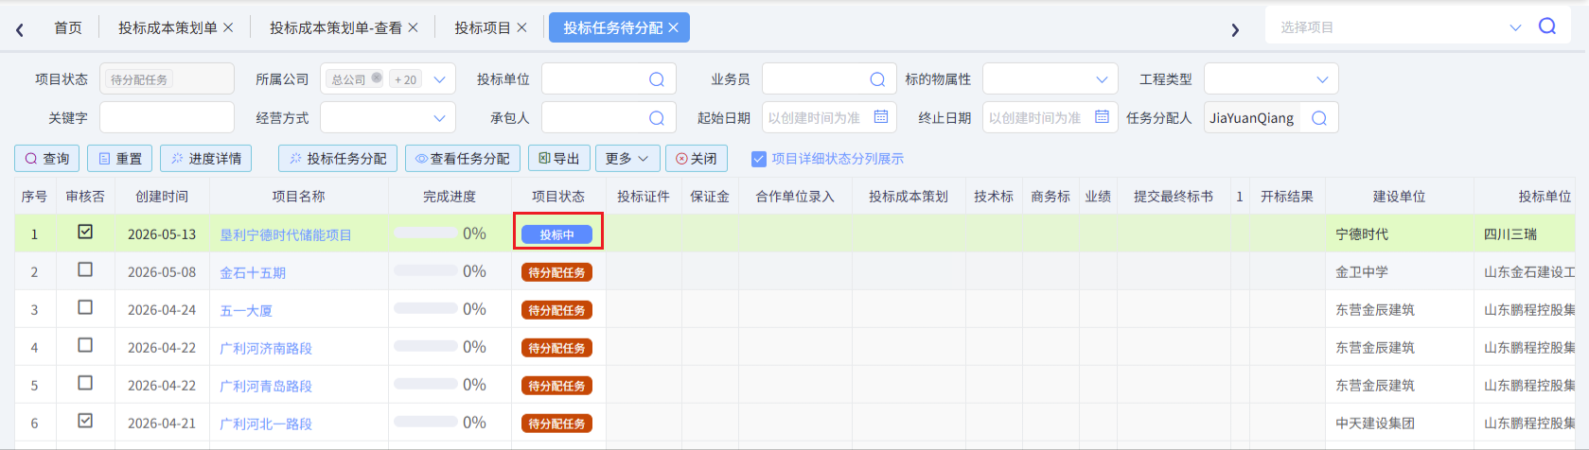Switch to the 投标成本策划单-查看 tab
Screen dimensions: 1589x450
pyautogui.click(x=336, y=28)
